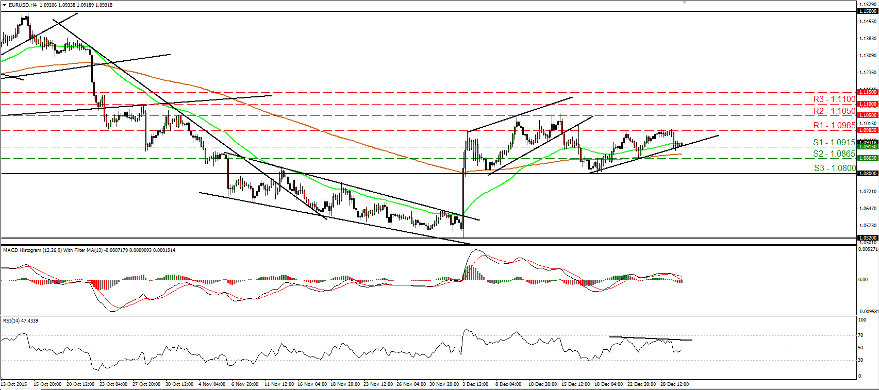Select the R2 - 1.1050 resistance label
Viewport: 879px width, 390px height.
click(834, 111)
